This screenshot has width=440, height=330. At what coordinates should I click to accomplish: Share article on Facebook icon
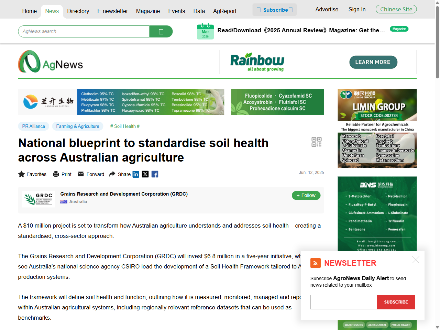pos(155,174)
